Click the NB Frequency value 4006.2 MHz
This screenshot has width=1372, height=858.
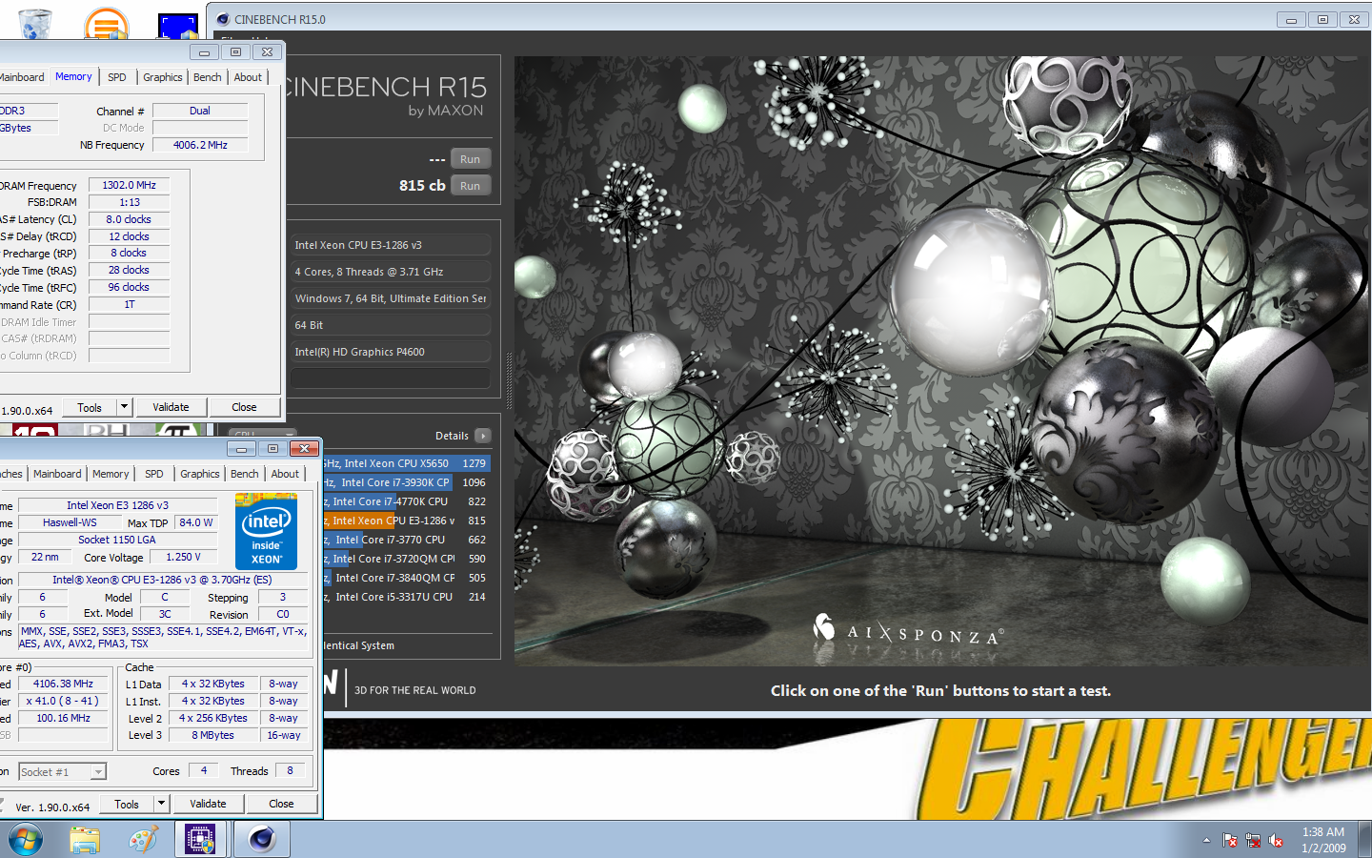click(x=200, y=145)
